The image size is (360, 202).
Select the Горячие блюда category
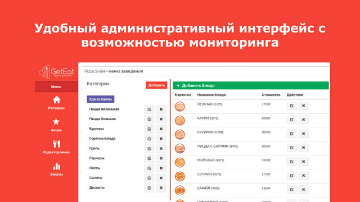coord(102,139)
